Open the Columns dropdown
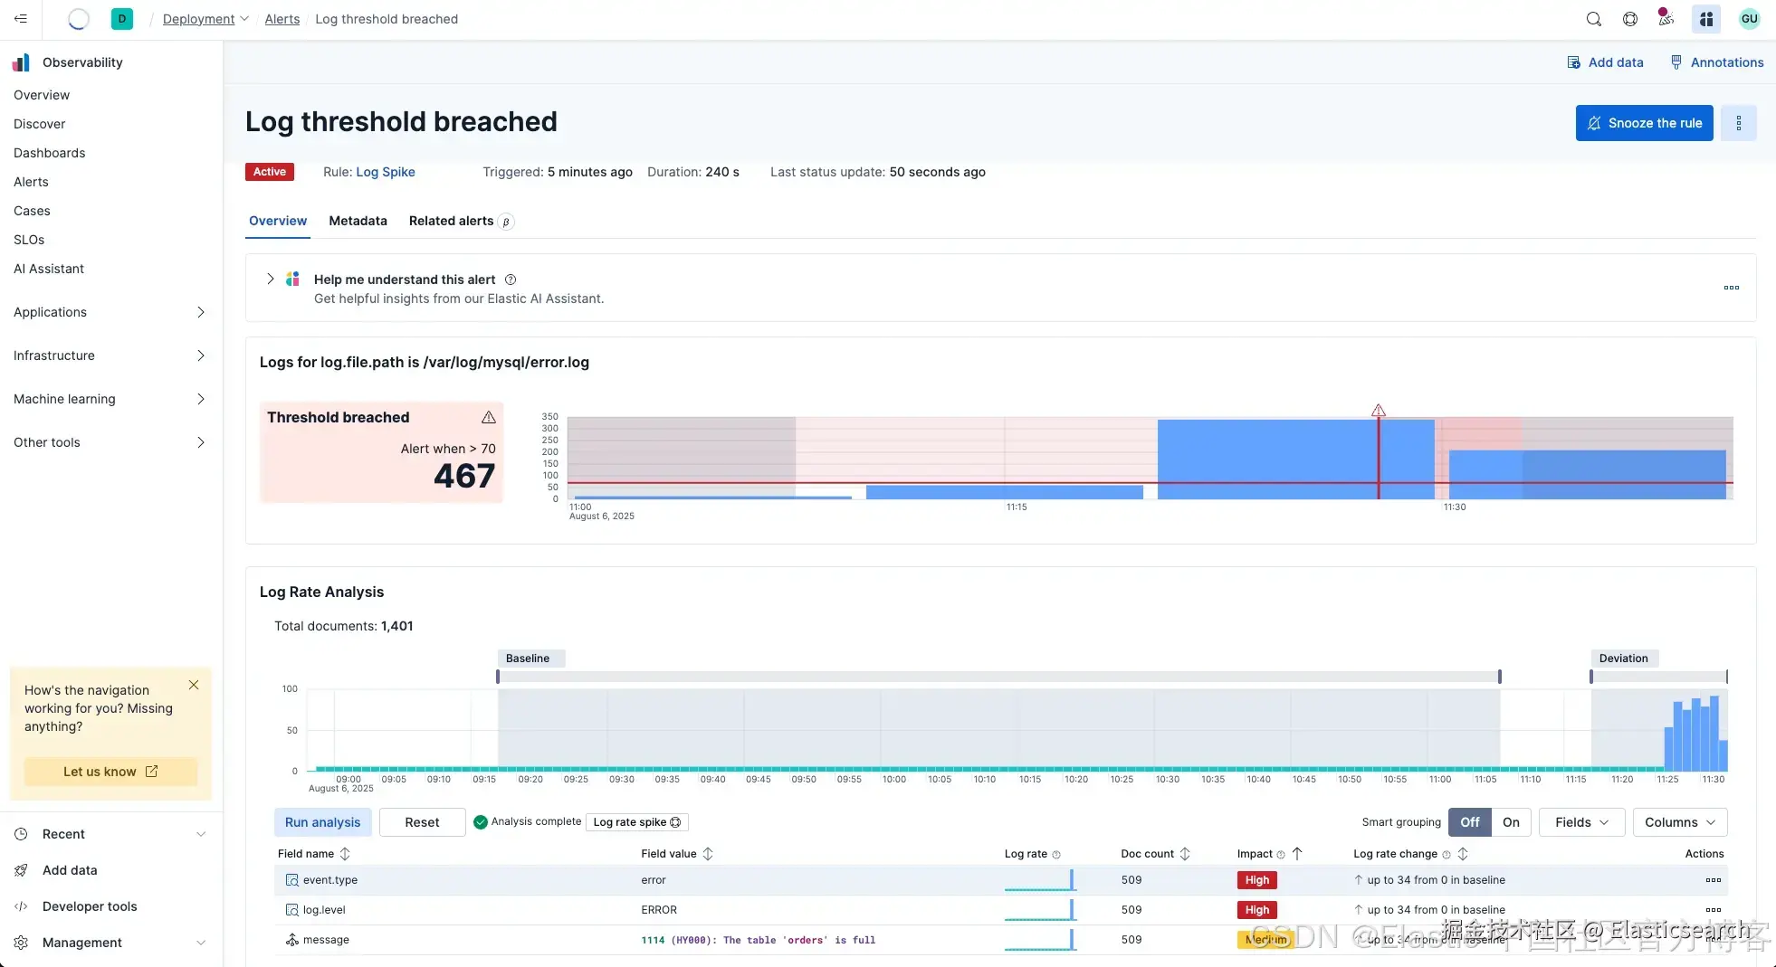The height and width of the screenshot is (967, 1776). click(1679, 822)
